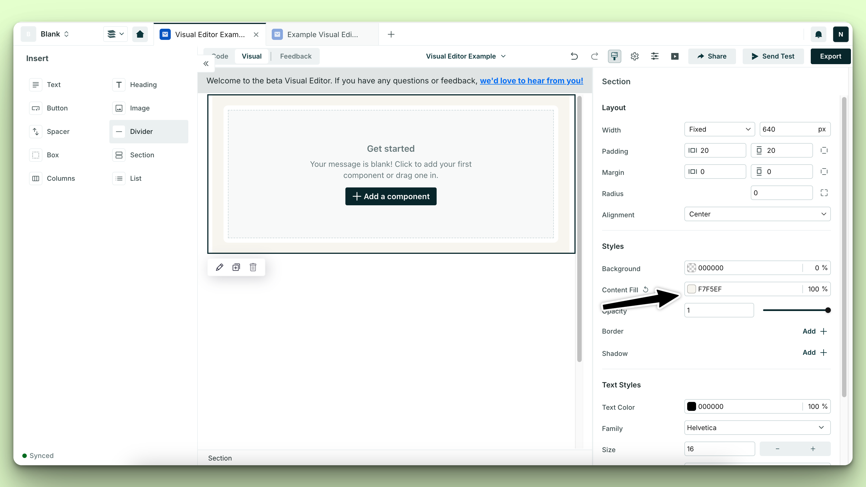This screenshot has height=487, width=866.
Task: Toggle individual margin sides icon
Action: 824,172
